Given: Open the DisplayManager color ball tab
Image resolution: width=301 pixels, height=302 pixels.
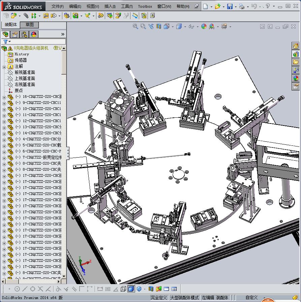Looking at the screenshot, I should 34,34.
